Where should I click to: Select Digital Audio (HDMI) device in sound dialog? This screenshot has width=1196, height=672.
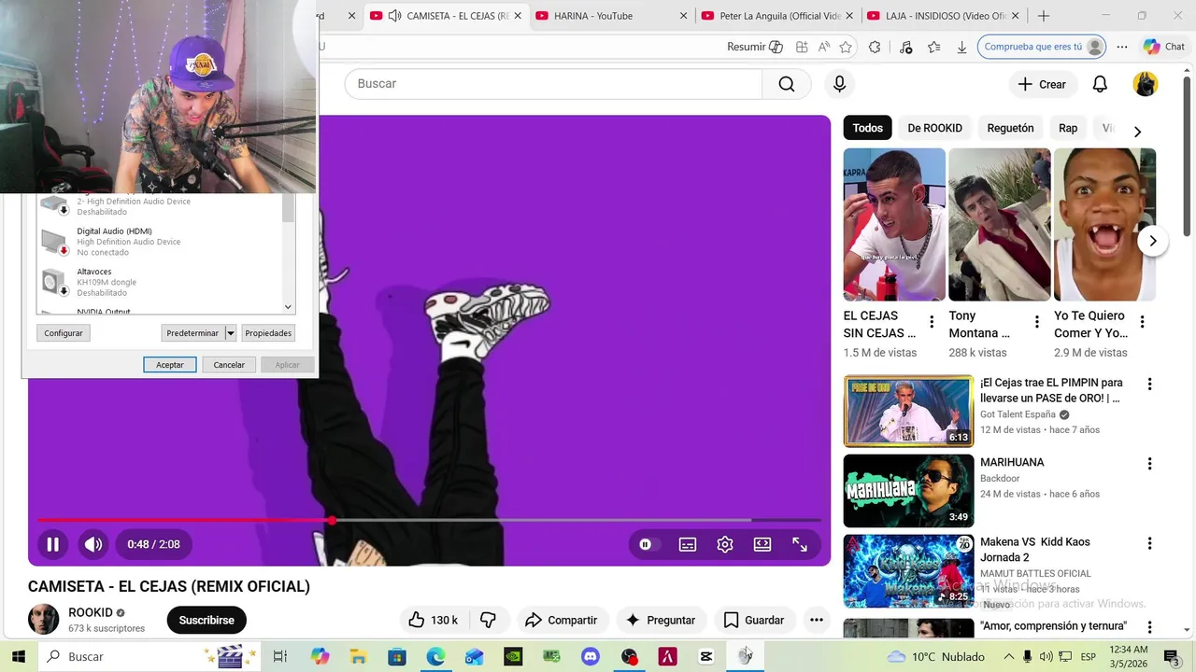pos(159,241)
